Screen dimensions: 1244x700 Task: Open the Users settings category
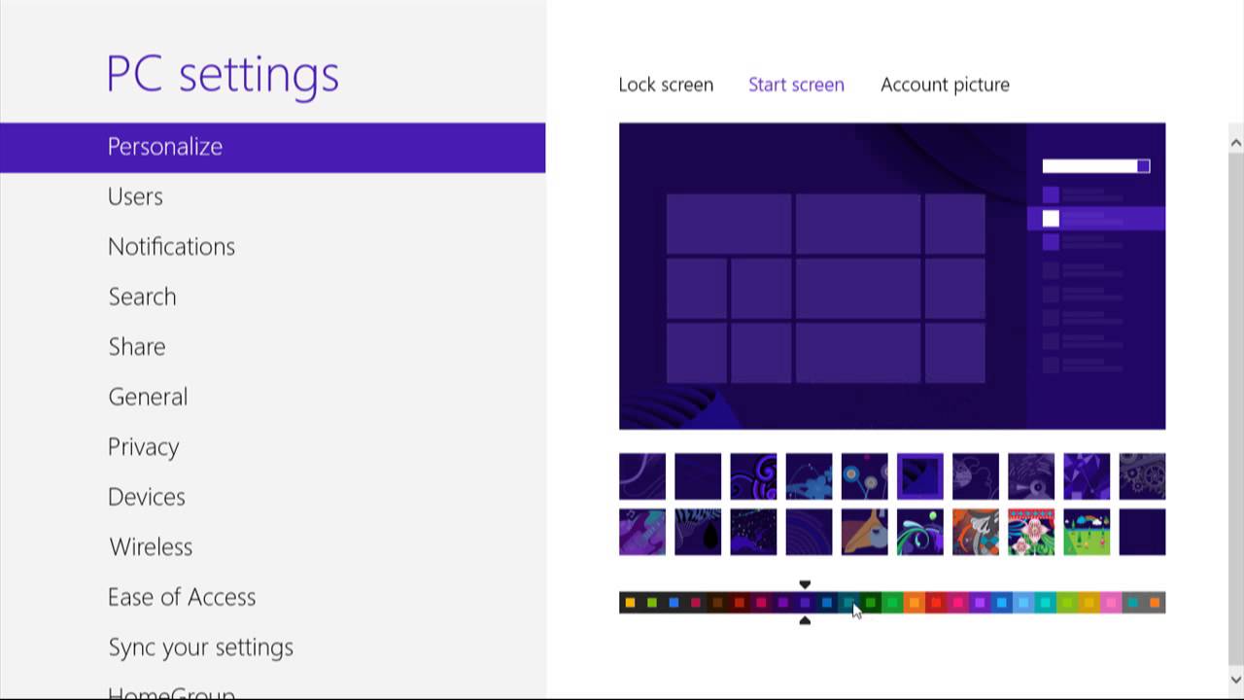pos(135,196)
